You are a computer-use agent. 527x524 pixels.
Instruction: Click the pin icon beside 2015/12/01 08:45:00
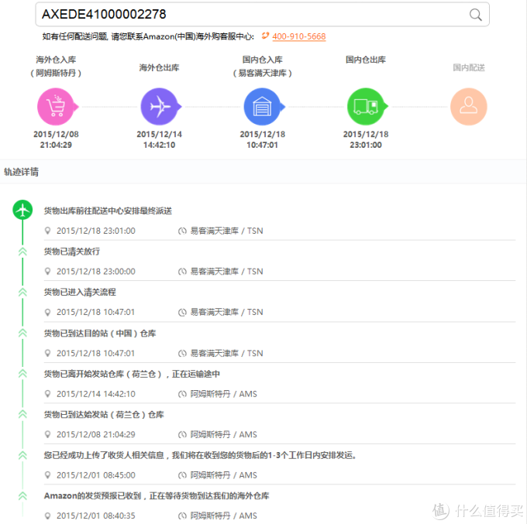(48, 475)
